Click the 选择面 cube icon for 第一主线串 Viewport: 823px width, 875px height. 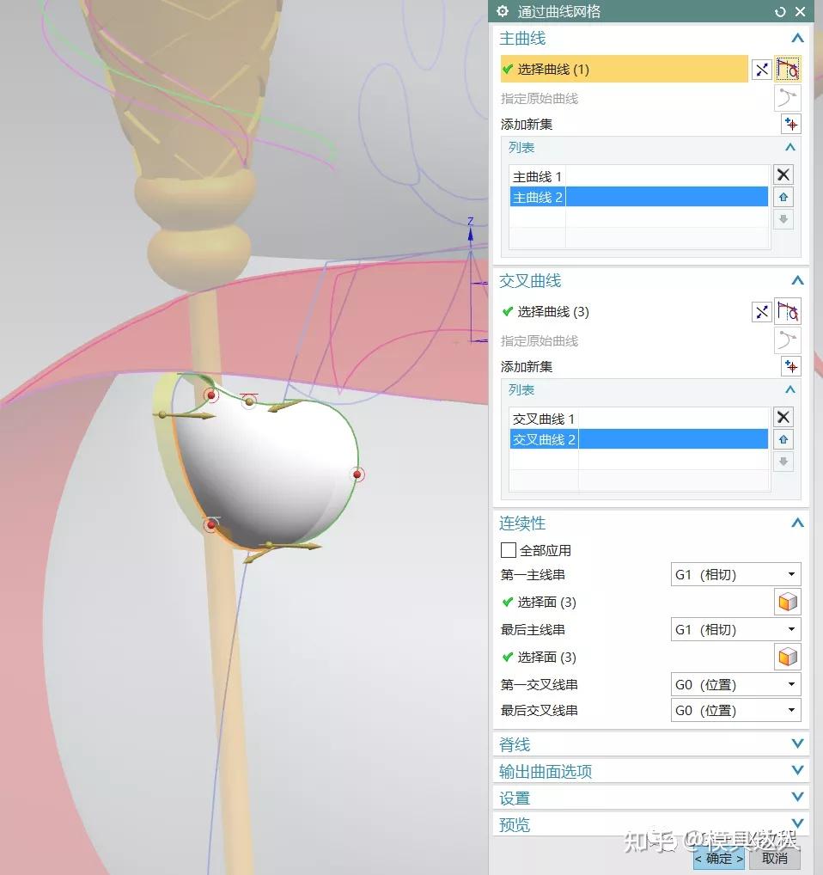point(787,602)
